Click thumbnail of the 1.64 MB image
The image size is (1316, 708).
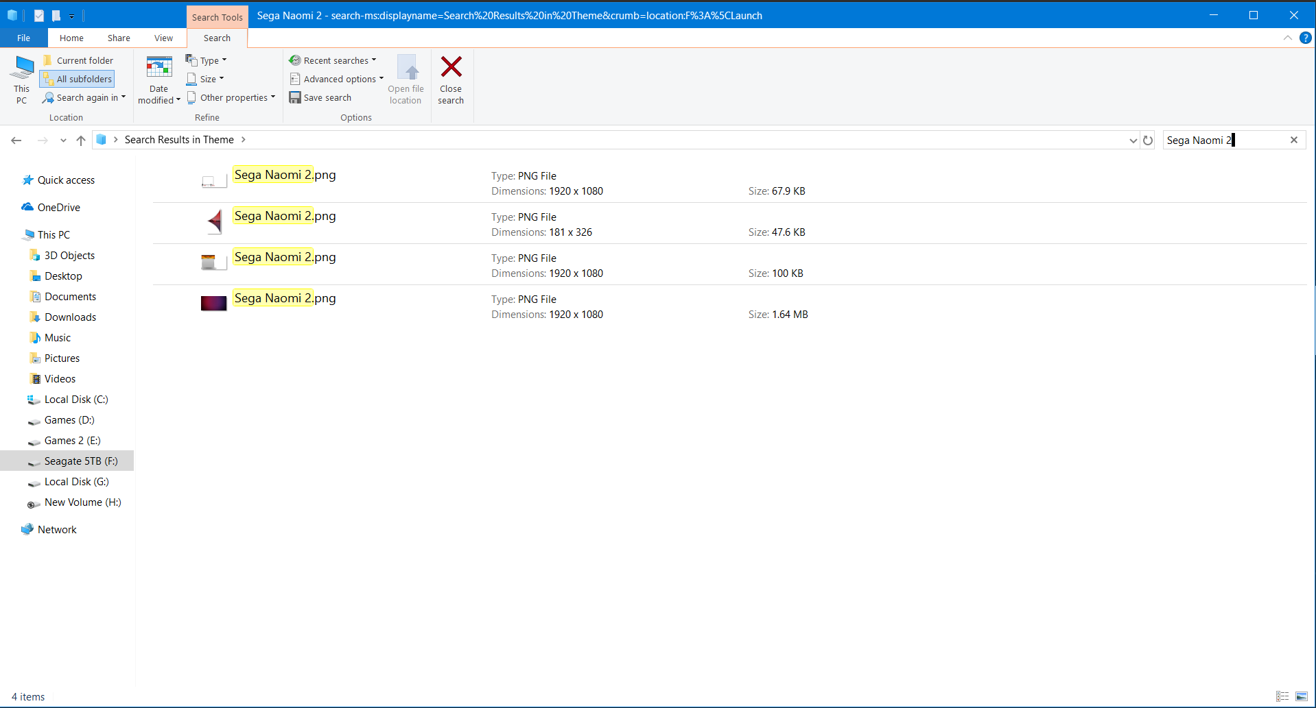[213, 303]
